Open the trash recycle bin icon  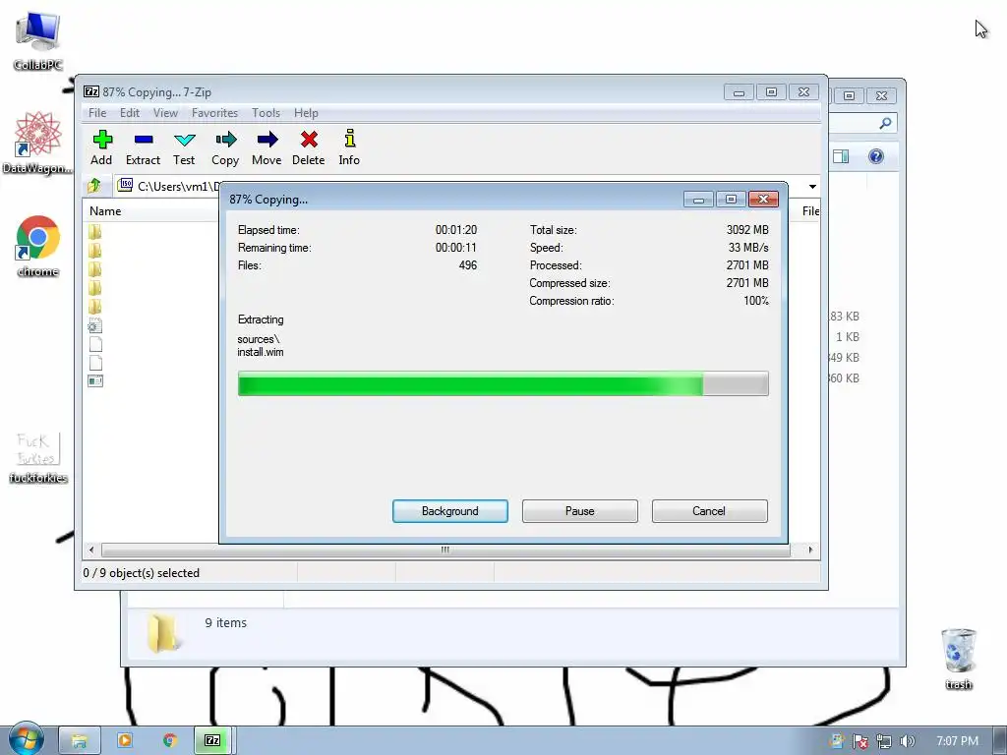coord(958,658)
